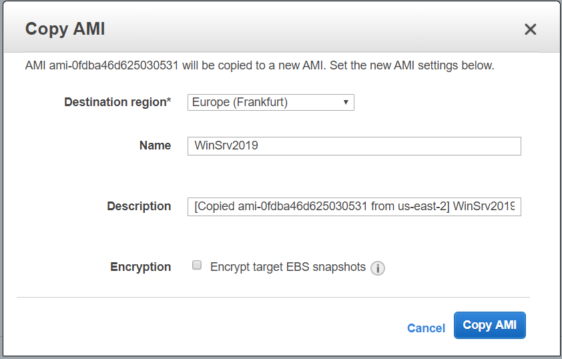Click the "Copy AMI" dialog title text

[x=65, y=29]
